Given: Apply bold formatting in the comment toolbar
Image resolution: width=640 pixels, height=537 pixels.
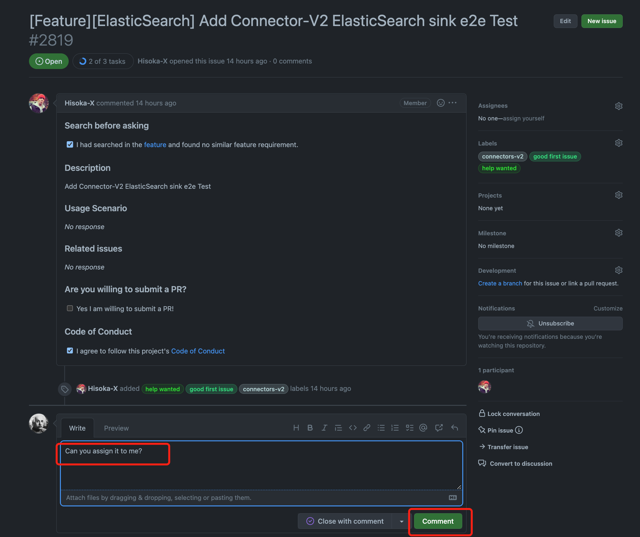Looking at the screenshot, I should (x=310, y=428).
